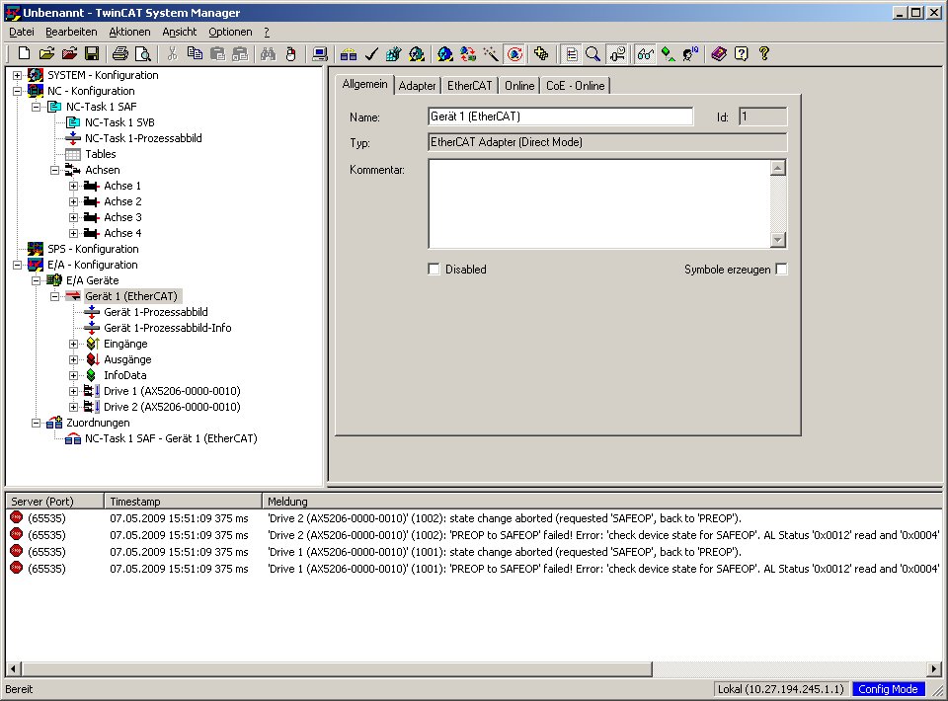The image size is (948, 701).
Task: Click the Kommentar scroll down arrow
Action: pyautogui.click(x=778, y=239)
